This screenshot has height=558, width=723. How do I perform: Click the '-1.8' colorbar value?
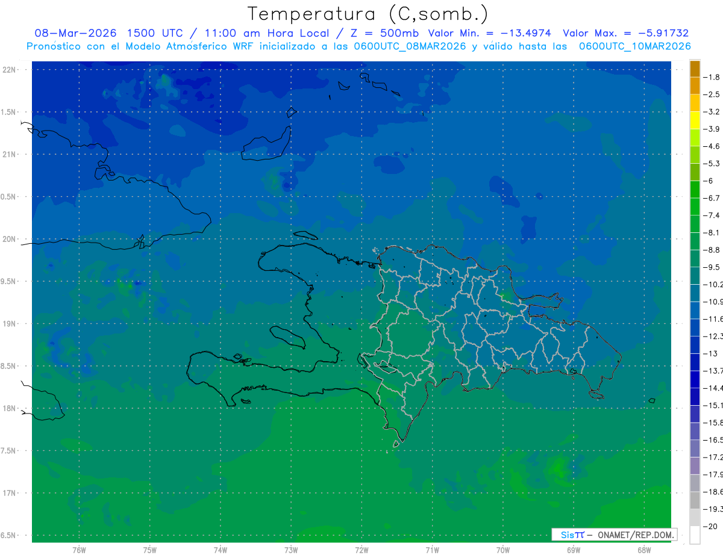[x=712, y=77]
